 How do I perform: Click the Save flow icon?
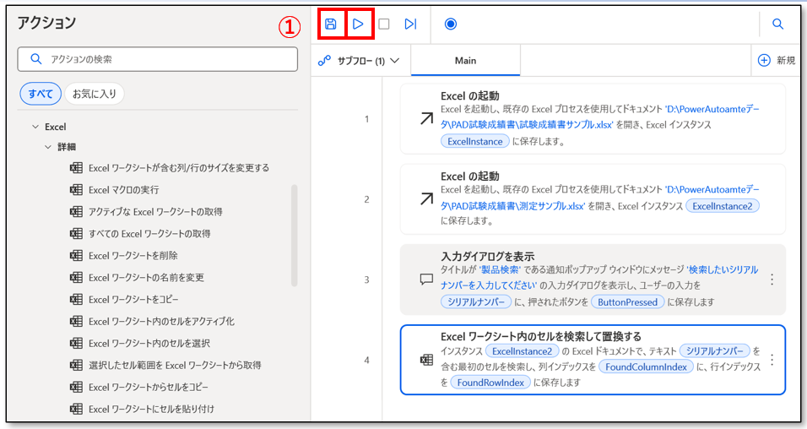click(x=331, y=24)
